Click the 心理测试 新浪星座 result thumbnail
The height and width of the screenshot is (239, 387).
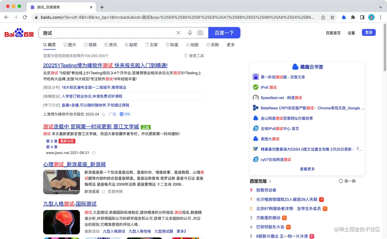[x=61, y=182]
